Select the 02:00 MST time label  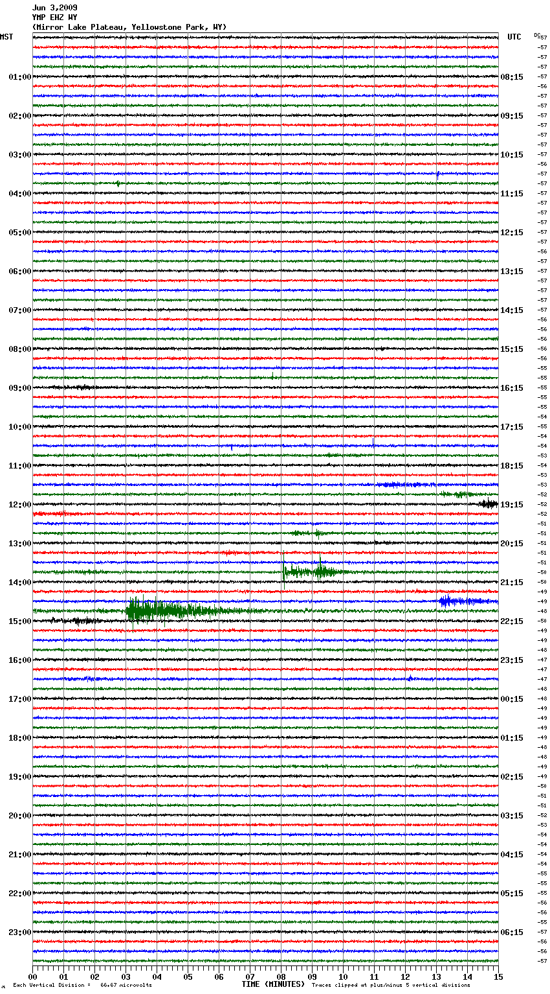coord(20,116)
